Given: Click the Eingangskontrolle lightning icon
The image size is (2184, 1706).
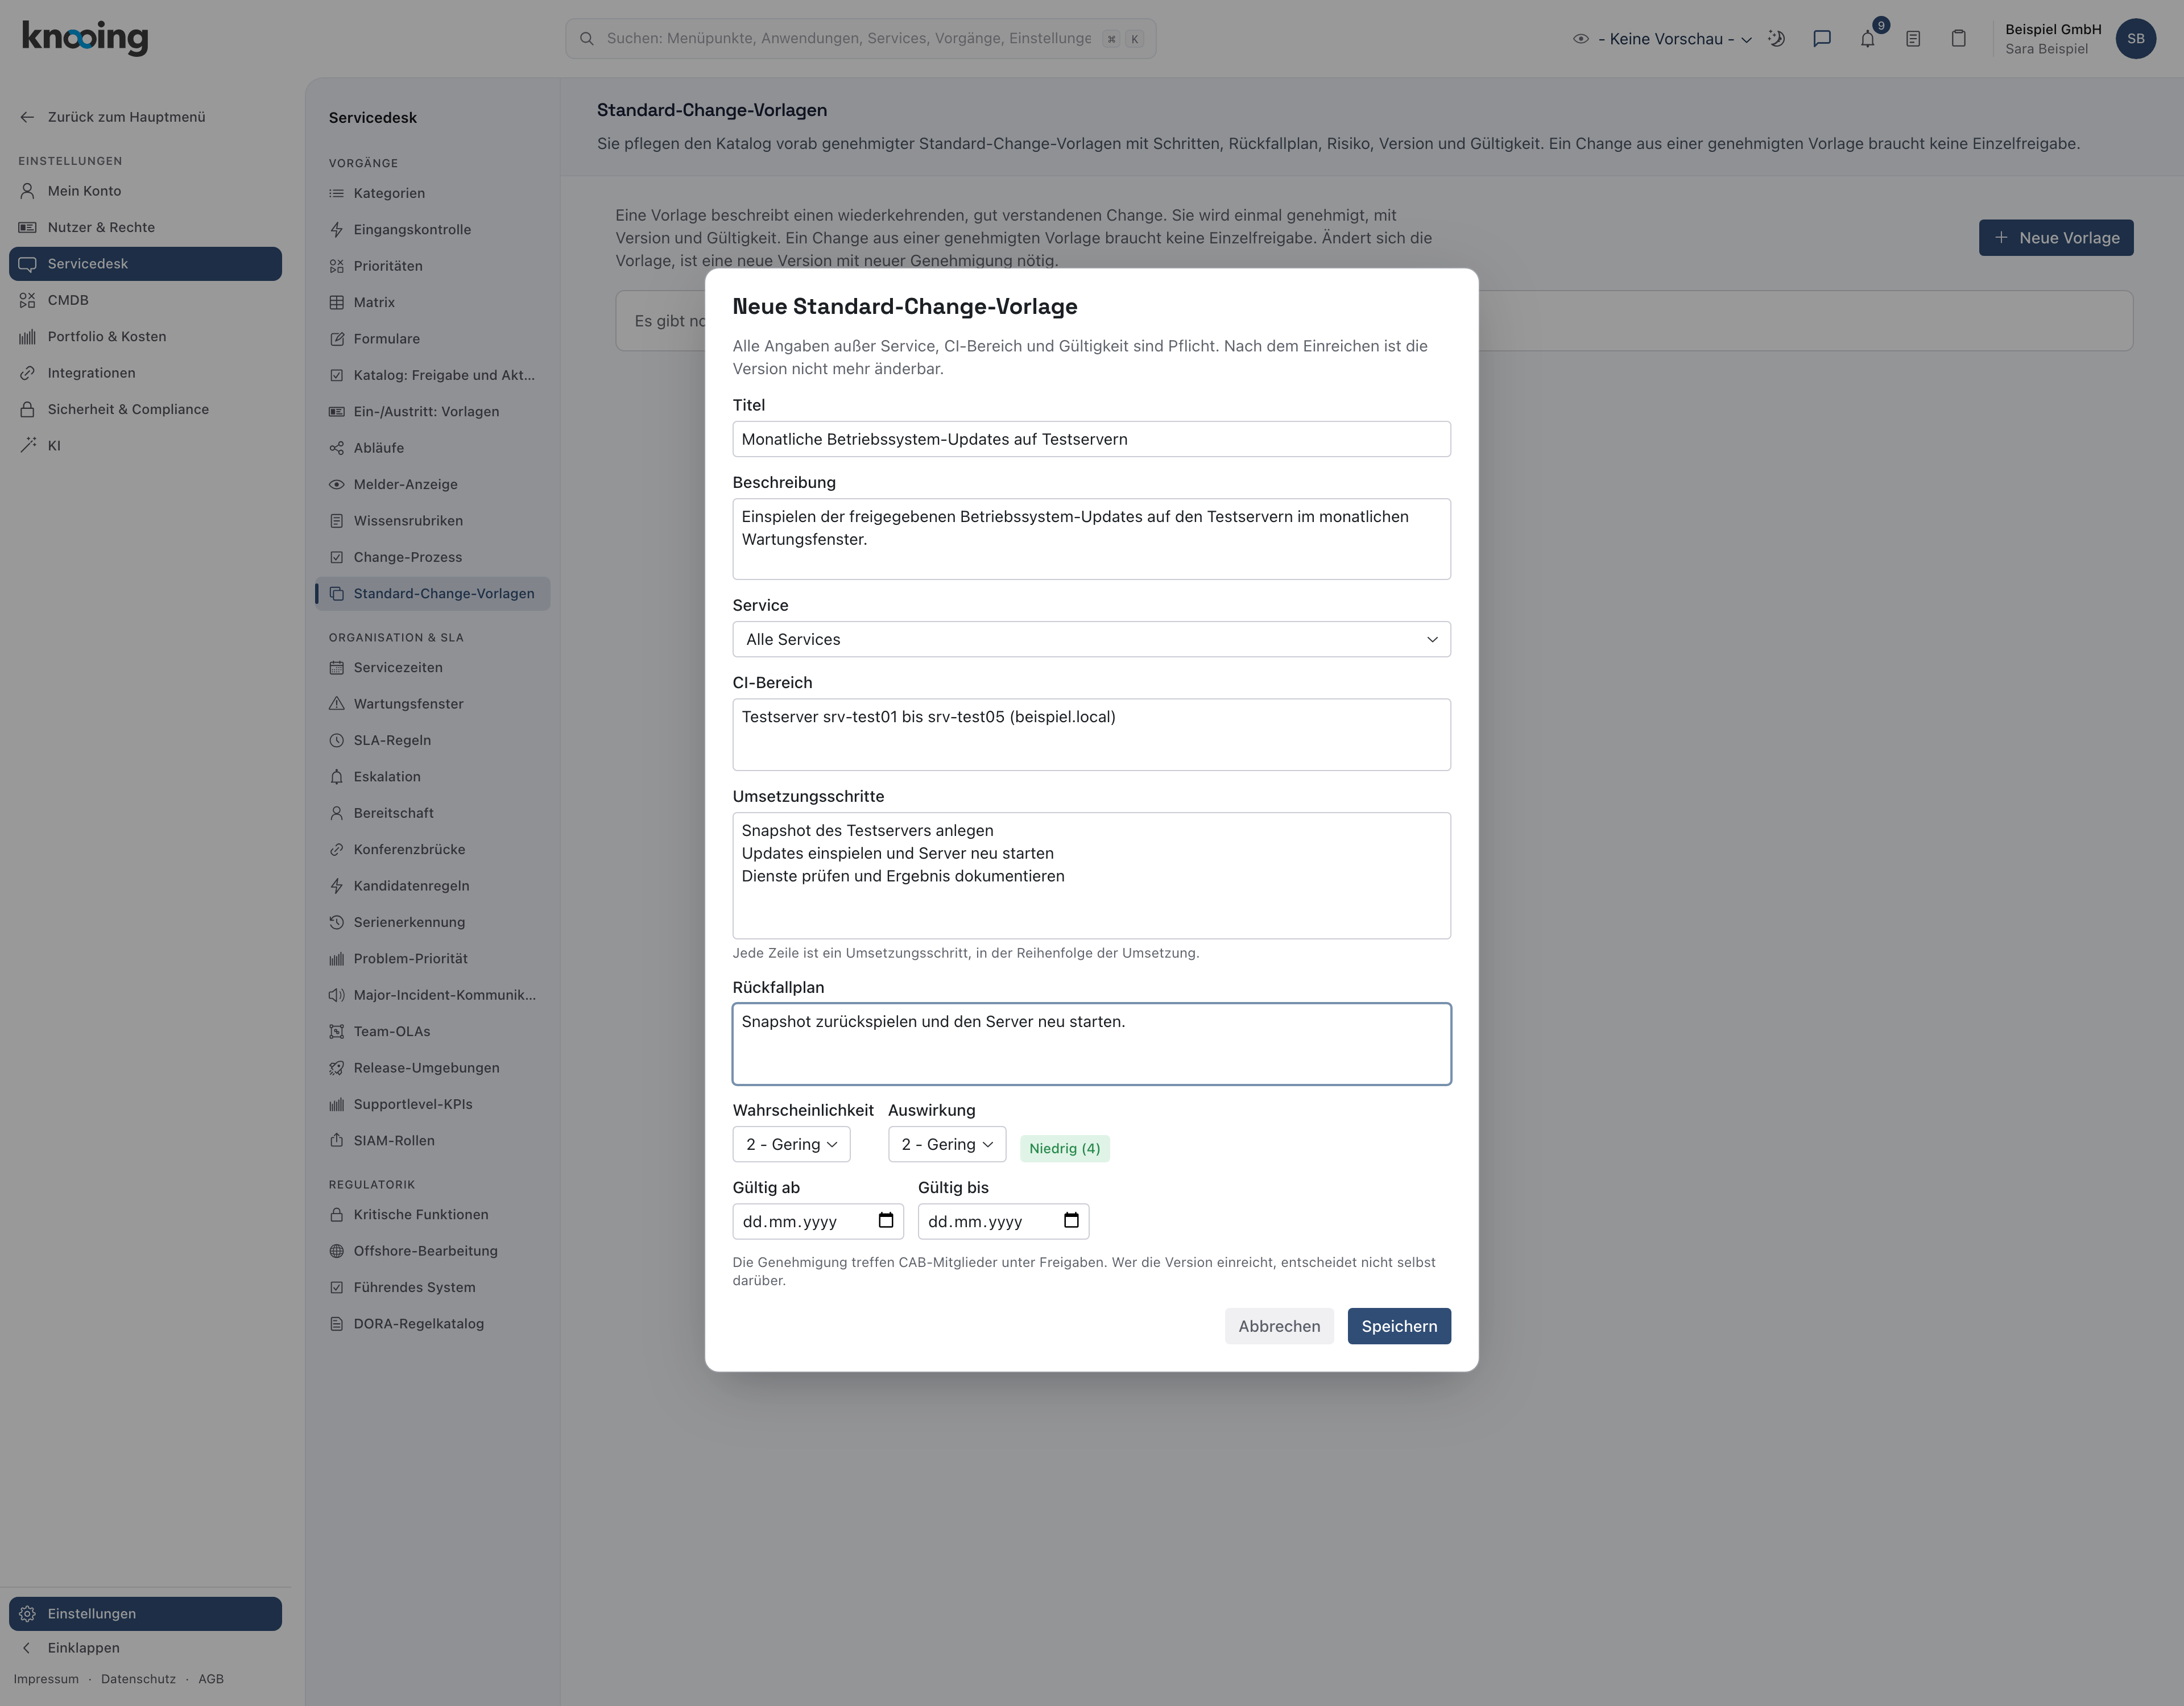Looking at the screenshot, I should tap(337, 230).
